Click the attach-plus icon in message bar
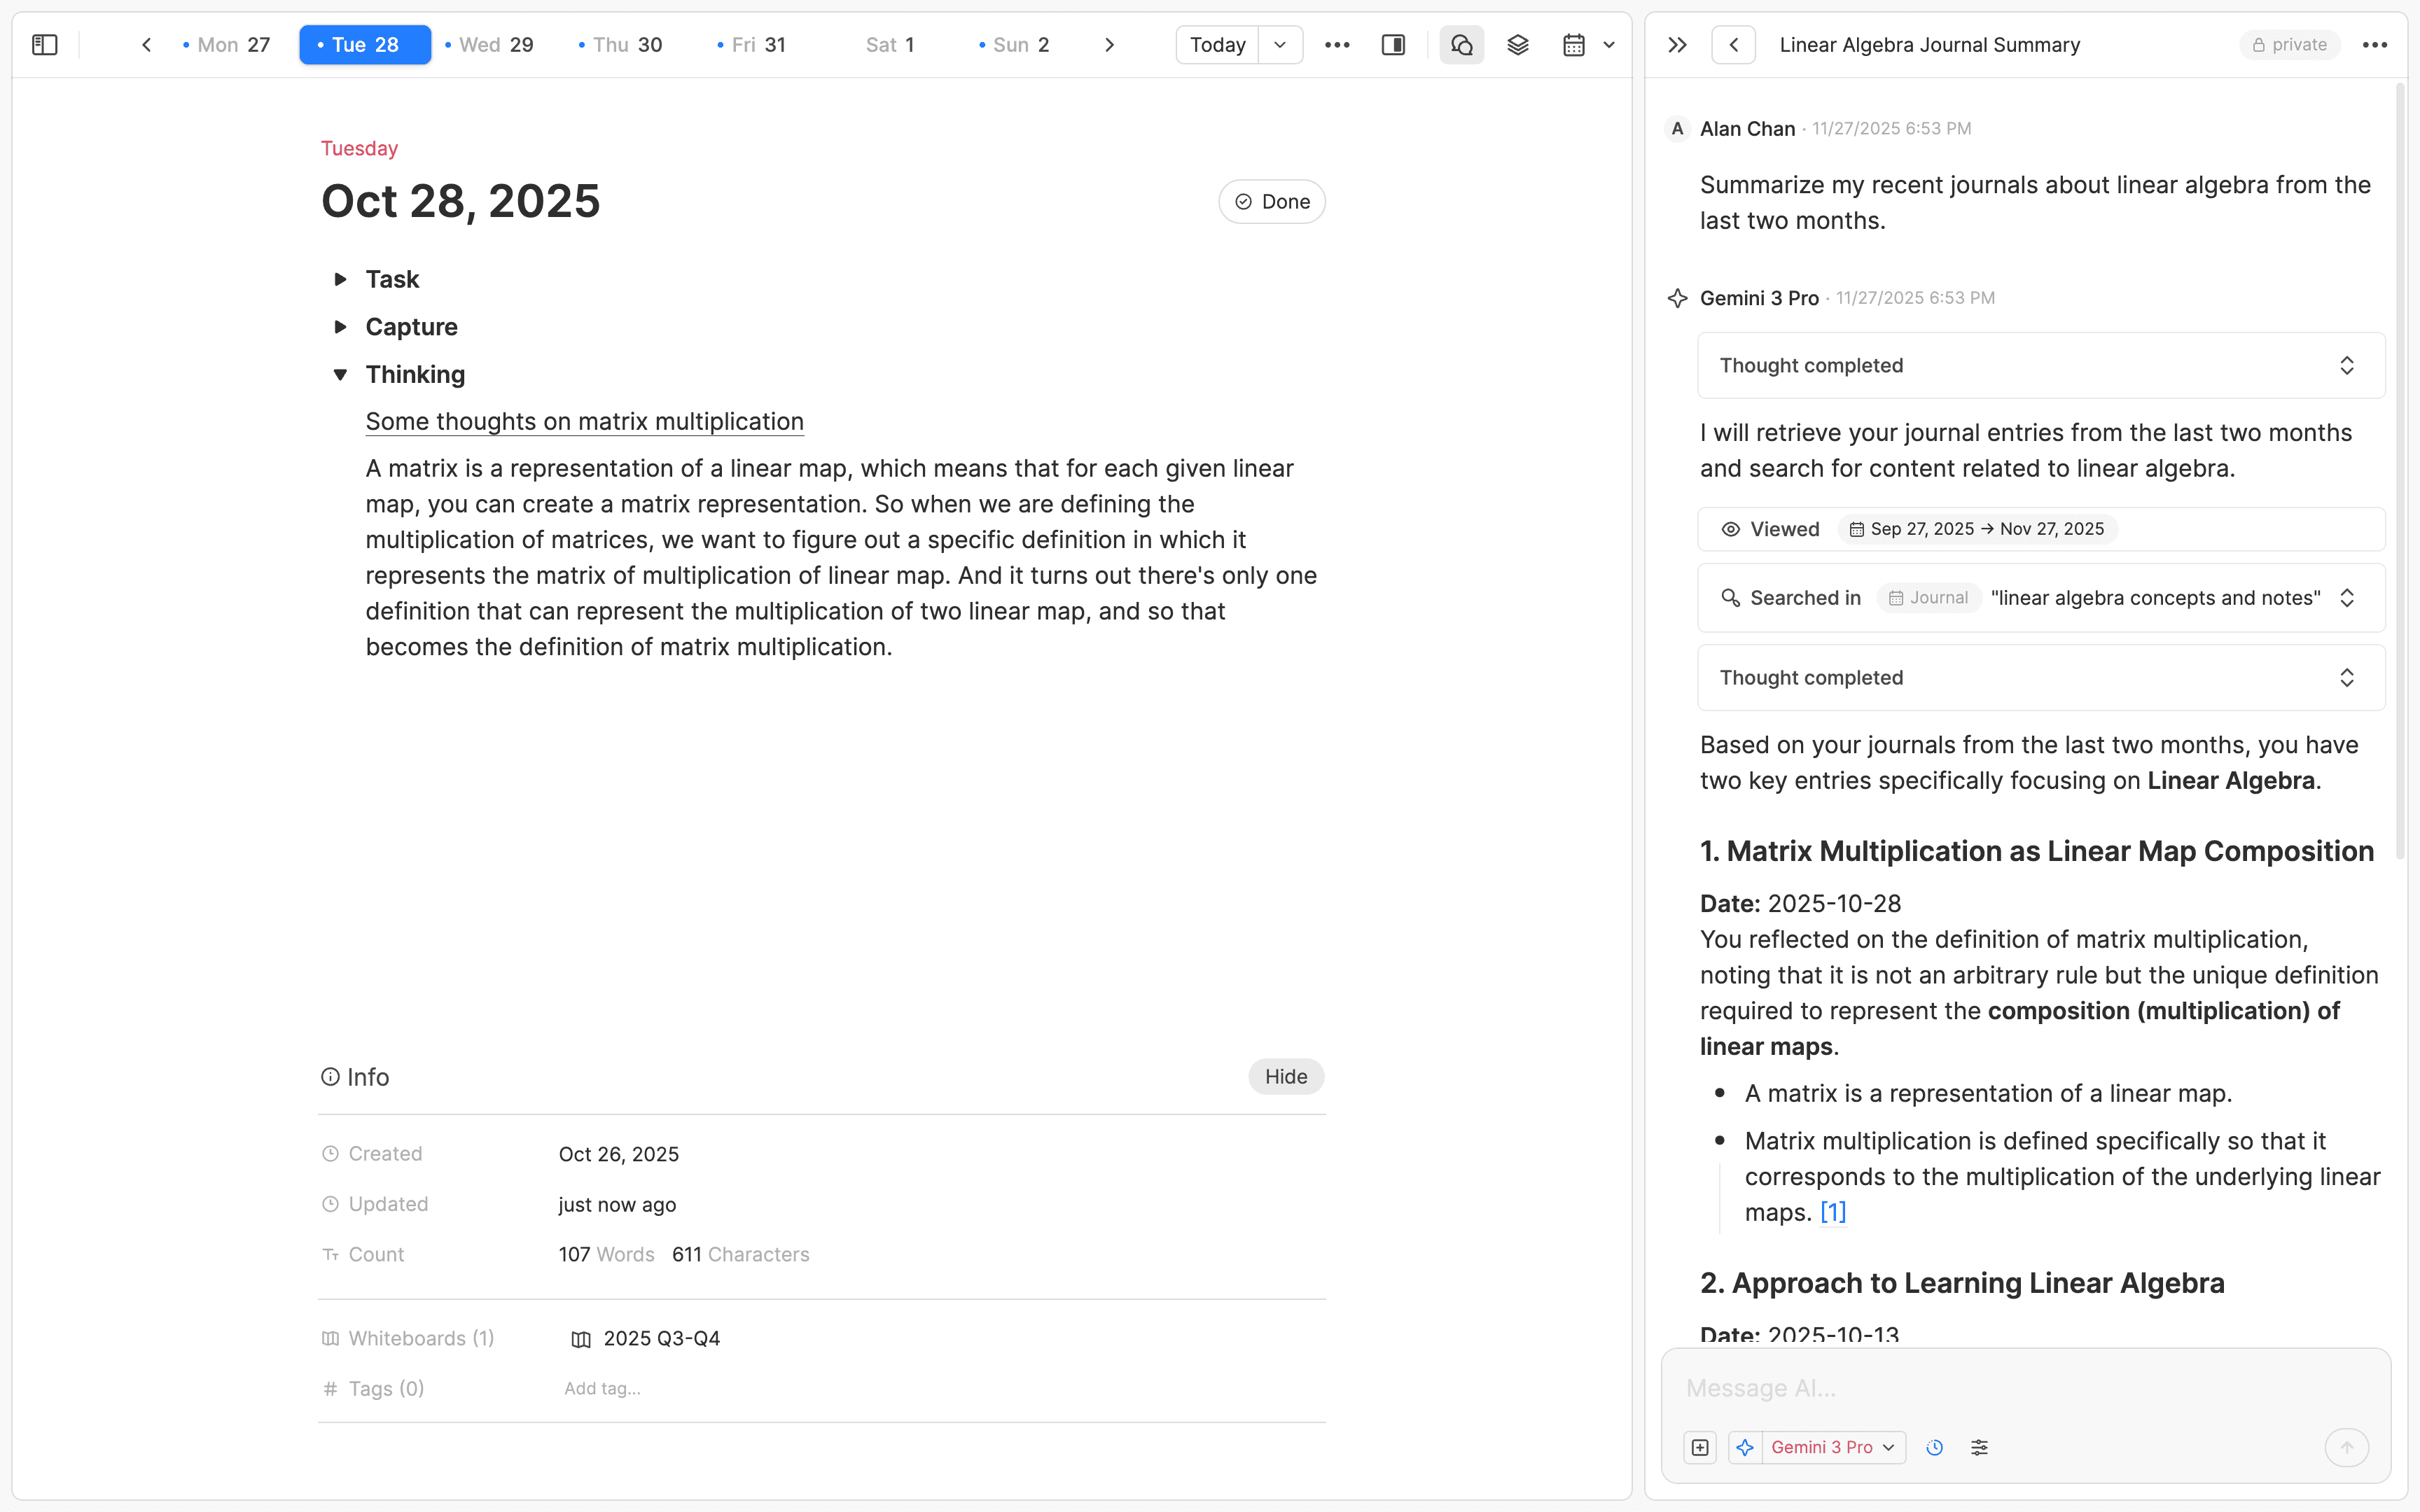Screen dimensions: 2420x1512 [x=1700, y=1447]
